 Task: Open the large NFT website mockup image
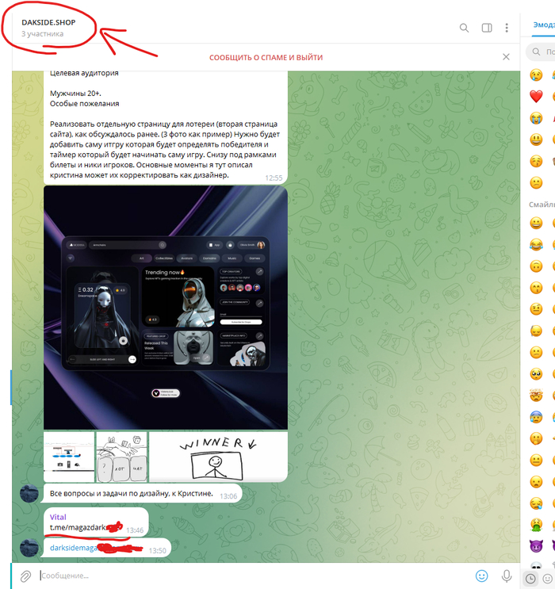click(x=165, y=307)
